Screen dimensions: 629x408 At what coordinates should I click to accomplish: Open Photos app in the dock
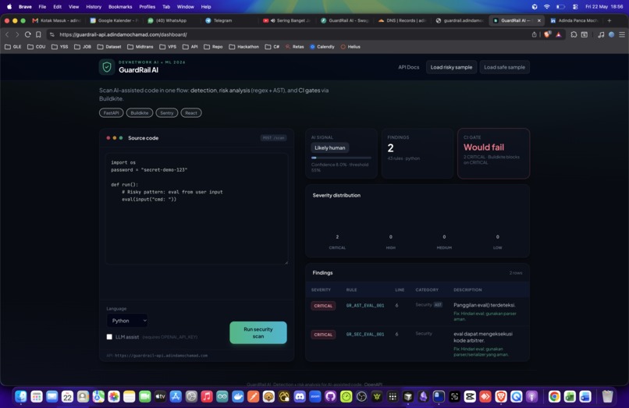114,396
